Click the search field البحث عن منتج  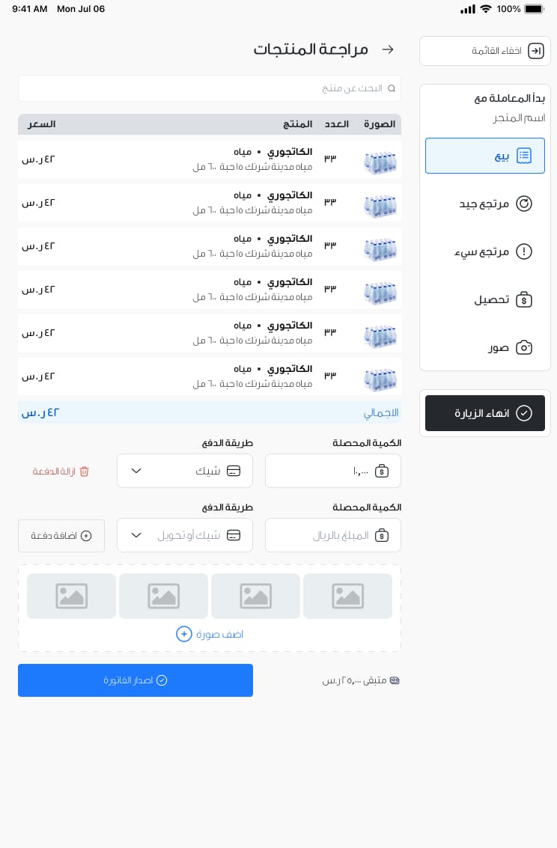pyautogui.click(x=210, y=88)
